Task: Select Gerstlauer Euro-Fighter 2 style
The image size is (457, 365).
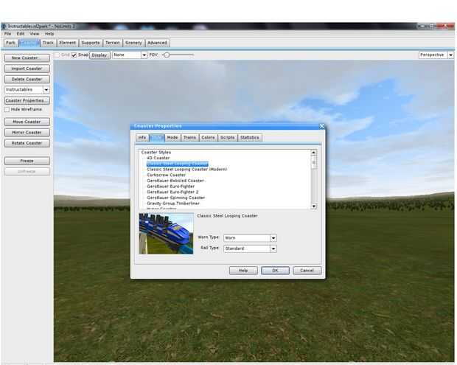Action: coord(172,192)
